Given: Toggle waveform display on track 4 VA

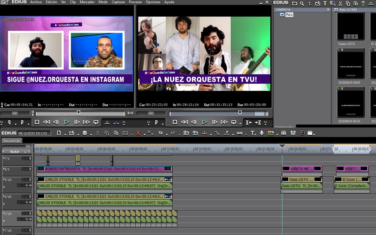Looking at the screenshot, I should click(x=27, y=202).
